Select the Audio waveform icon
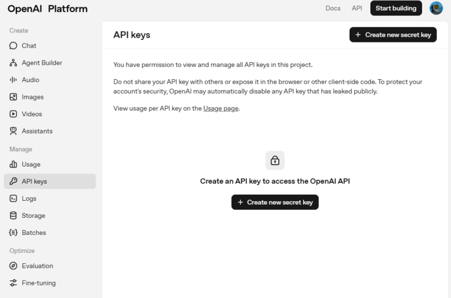451x298 pixels. (x=13, y=80)
